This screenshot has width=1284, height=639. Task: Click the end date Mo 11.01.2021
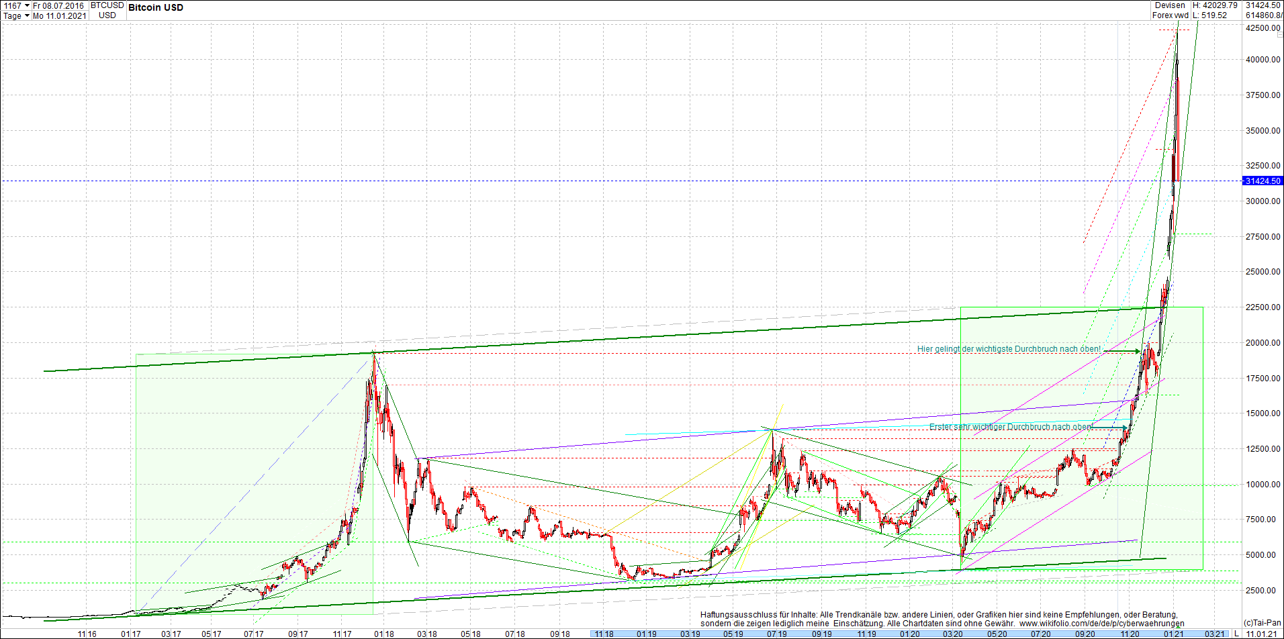(59, 15)
